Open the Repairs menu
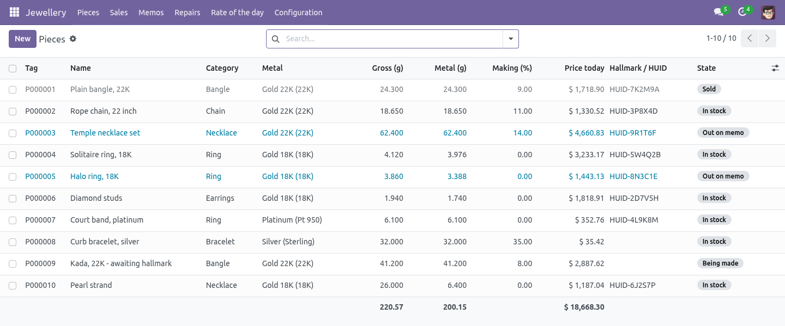785x326 pixels. (x=188, y=12)
